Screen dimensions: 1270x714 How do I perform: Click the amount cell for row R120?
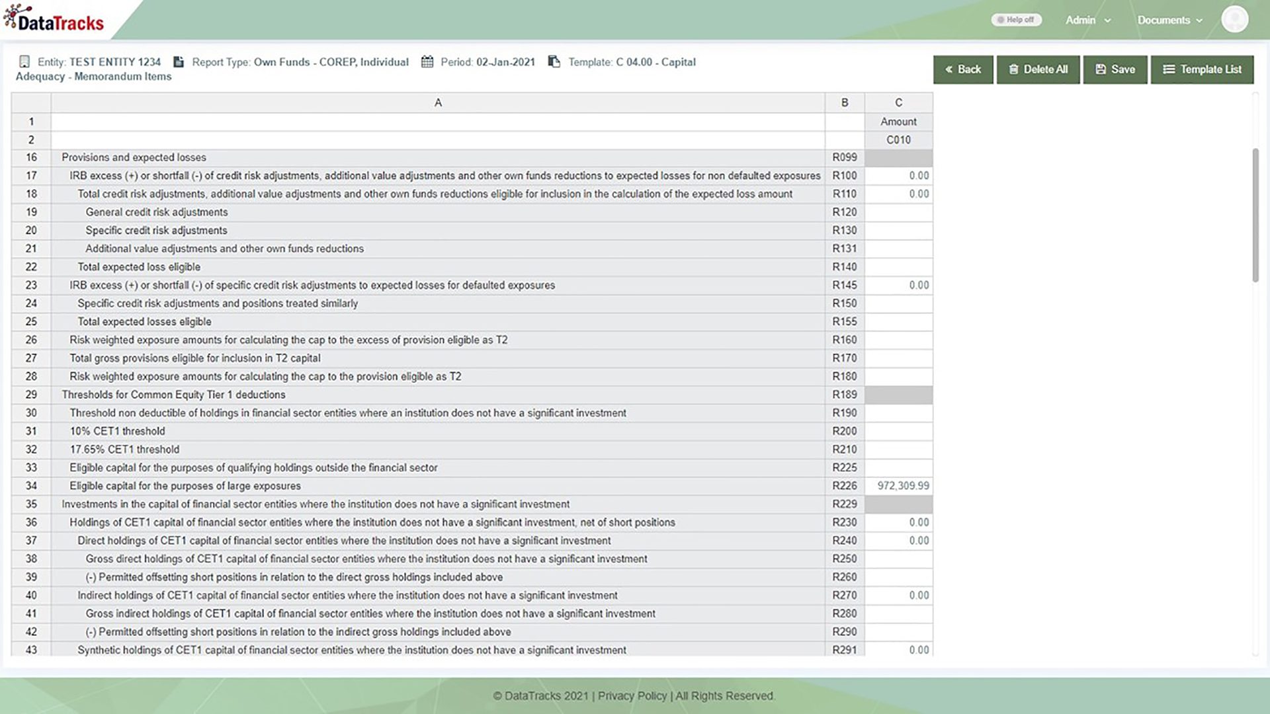pos(898,212)
